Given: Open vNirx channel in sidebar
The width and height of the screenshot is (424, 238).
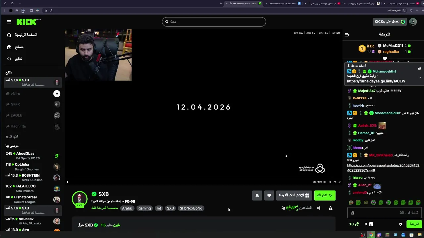Looking at the screenshot, I should [x=32, y=94].
